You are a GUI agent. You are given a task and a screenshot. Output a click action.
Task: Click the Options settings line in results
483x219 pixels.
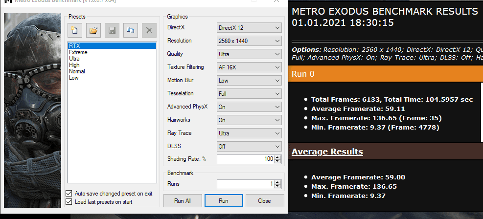pyautogui.click(x=387, y=53)
